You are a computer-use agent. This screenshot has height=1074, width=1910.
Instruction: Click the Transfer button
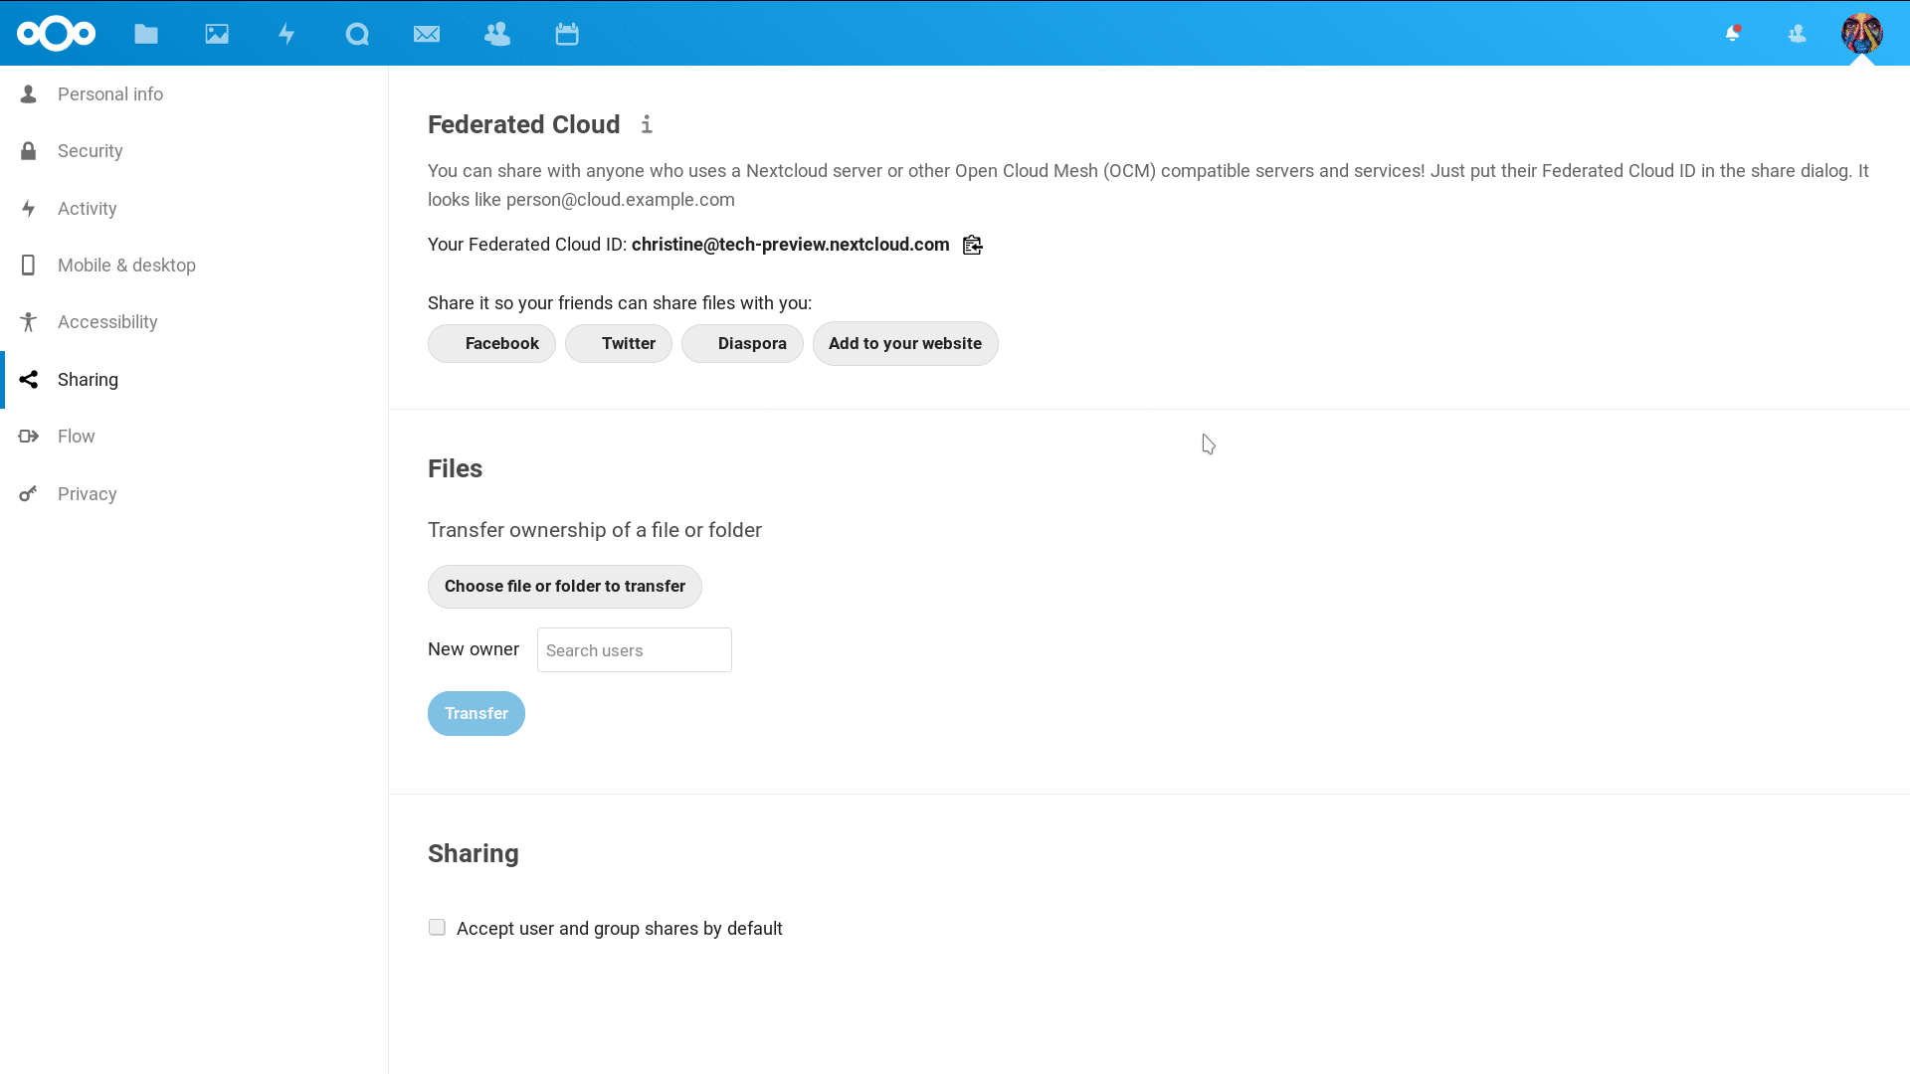click(x=477, y=714)
